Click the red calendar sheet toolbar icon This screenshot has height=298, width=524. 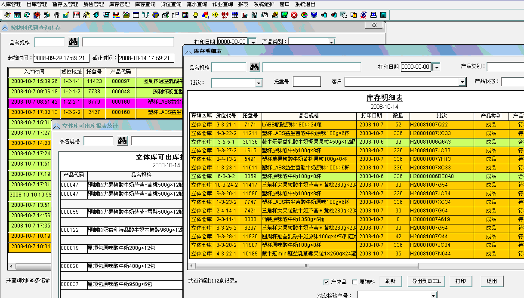(76, 15)
